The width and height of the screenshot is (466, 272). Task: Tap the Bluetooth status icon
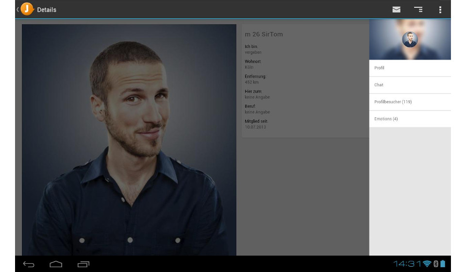[x=435, y=264]
